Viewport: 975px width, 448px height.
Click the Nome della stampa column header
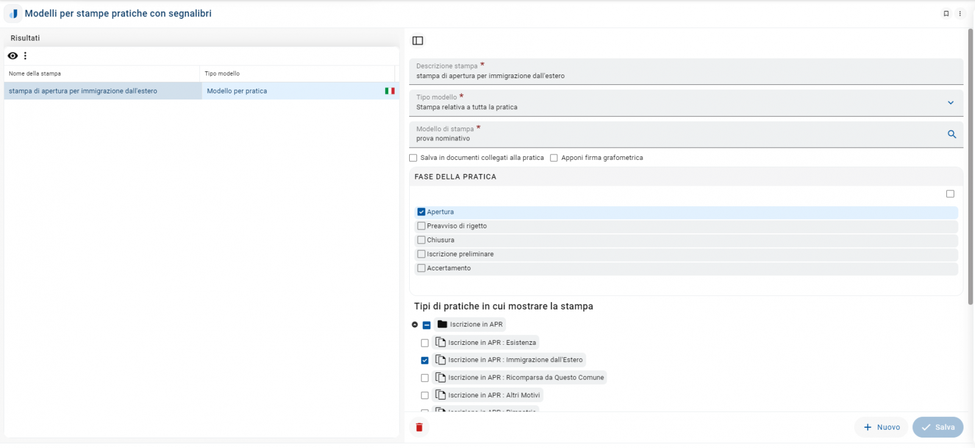[x=35, y=74]
